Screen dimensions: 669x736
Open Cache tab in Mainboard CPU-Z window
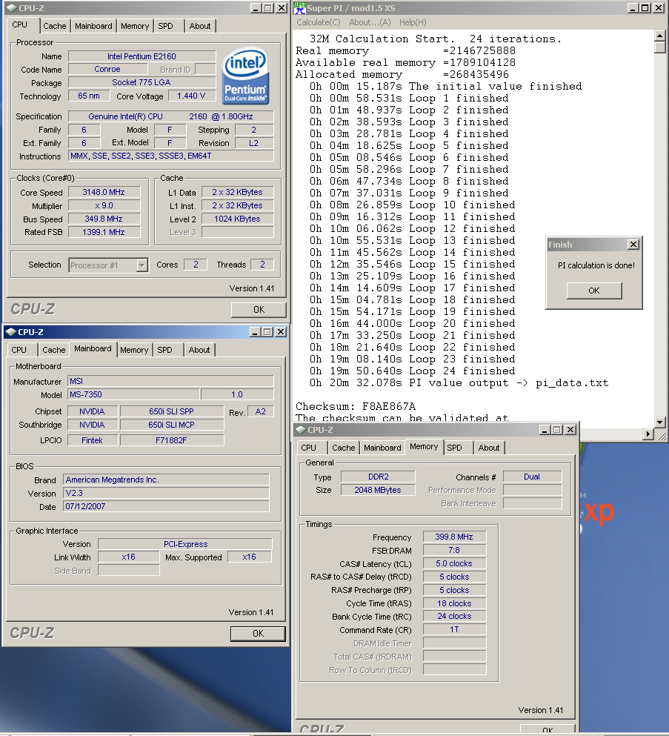53,350
